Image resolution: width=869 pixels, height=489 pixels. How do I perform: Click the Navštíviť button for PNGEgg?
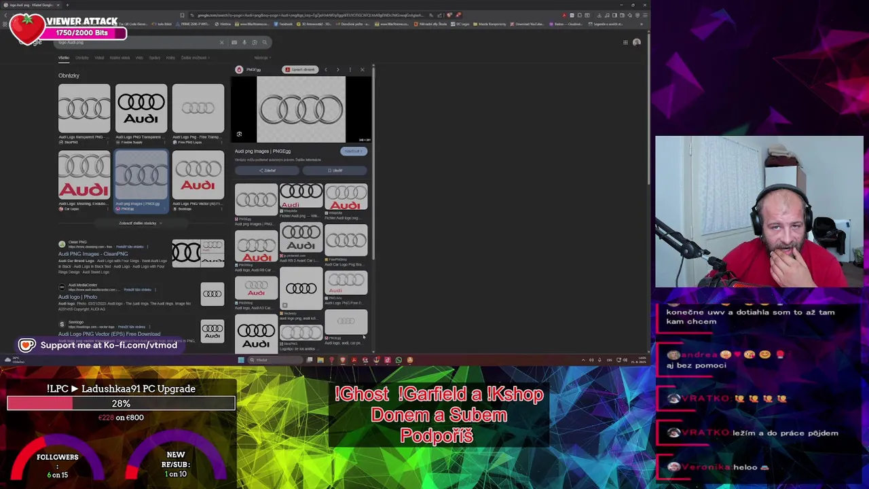(x=353, y=151)
